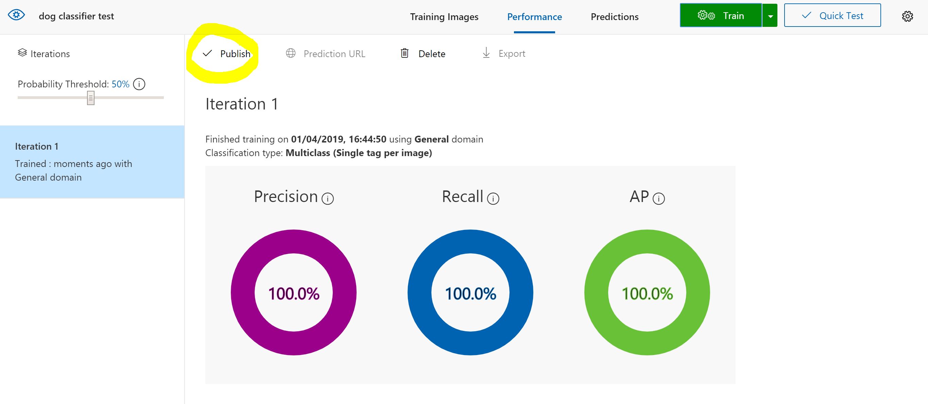Viewport: 928px width, 404px height.
Task: Open project settings gear icon
Action: pos(907,17)
